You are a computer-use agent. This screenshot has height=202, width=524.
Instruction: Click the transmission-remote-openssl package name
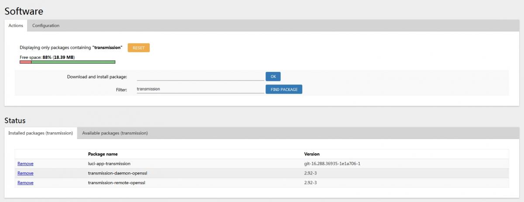point(117,183)
